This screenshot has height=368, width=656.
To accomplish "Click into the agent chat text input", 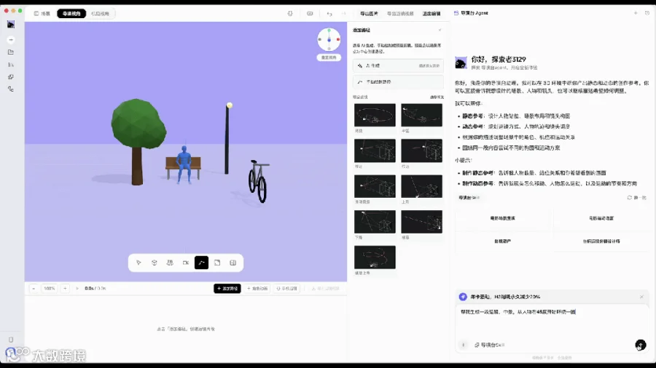I will (x=552, y=321).
